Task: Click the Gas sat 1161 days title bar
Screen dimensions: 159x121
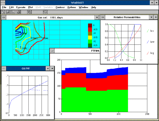Action: [50, 17]
